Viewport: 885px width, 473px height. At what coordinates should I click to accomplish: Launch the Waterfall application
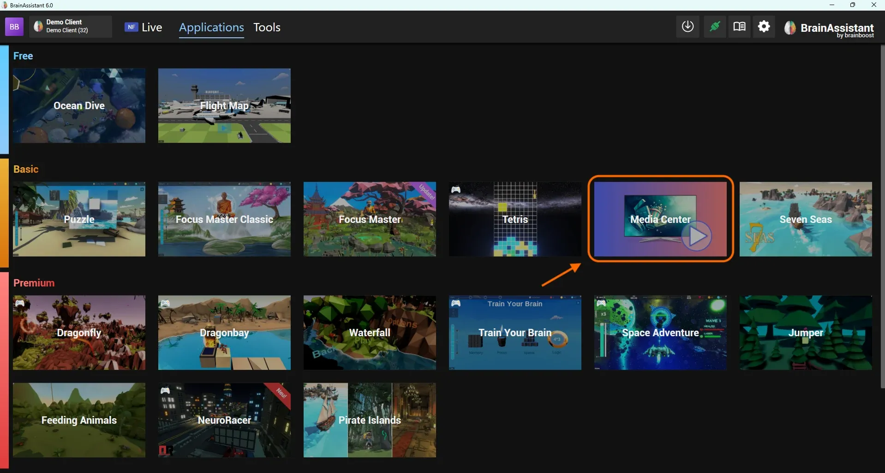tap(370, 333)
